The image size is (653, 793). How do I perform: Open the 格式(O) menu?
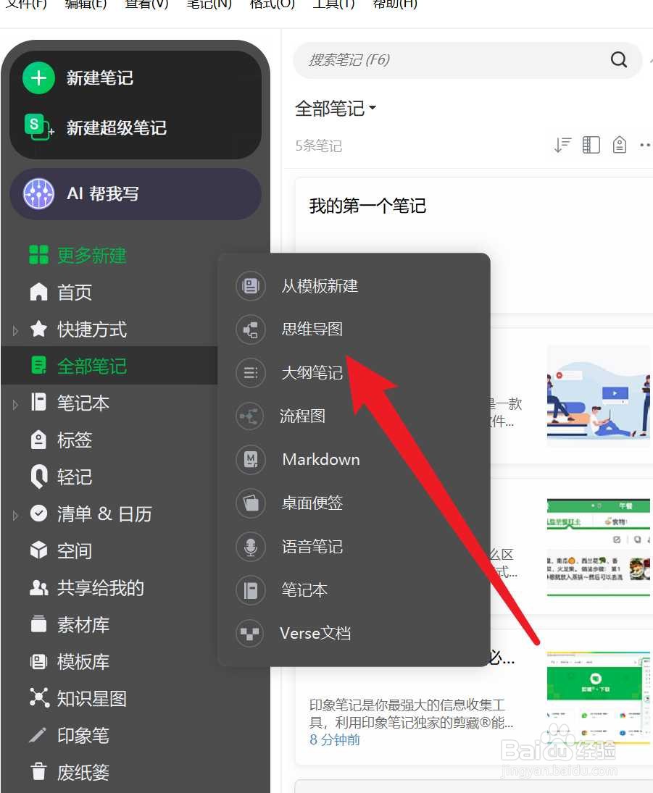click(272, 4)
